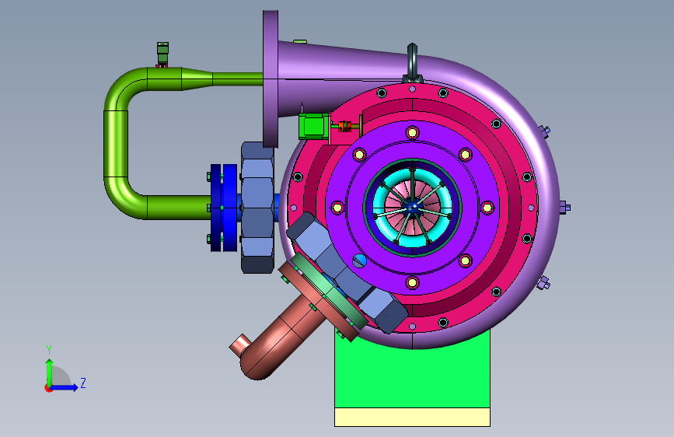Select the small green valve atop the pipe
The image size is (674, 437).
pyautogui.click(x=162, y=54)
